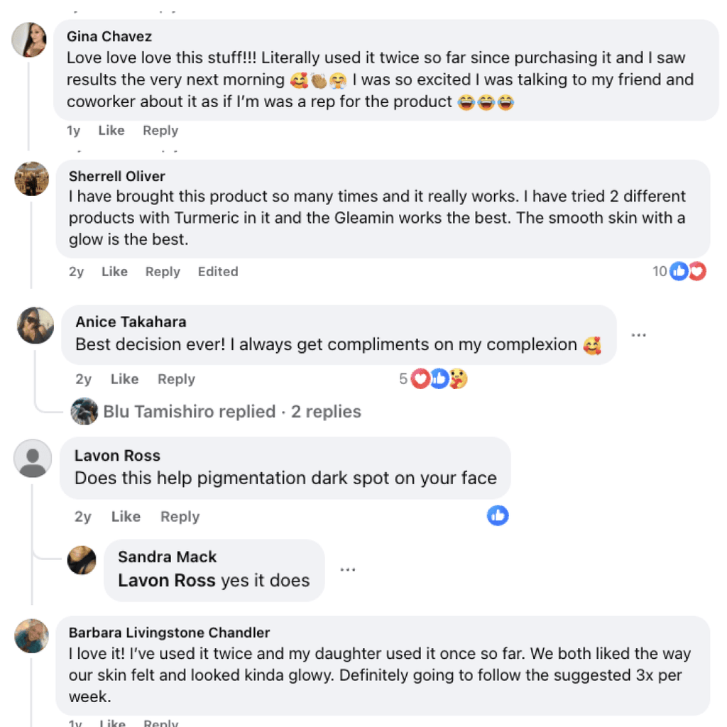
Task: Click Gina Chavez's profile picture
Action: 29,40
